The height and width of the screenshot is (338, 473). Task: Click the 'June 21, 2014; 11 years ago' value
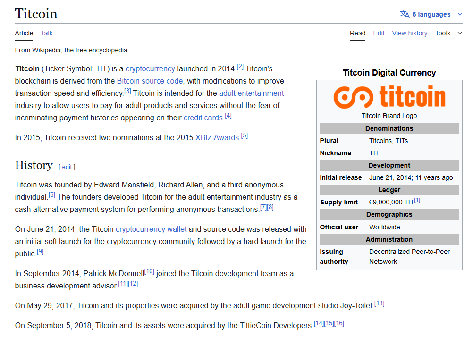411,178
